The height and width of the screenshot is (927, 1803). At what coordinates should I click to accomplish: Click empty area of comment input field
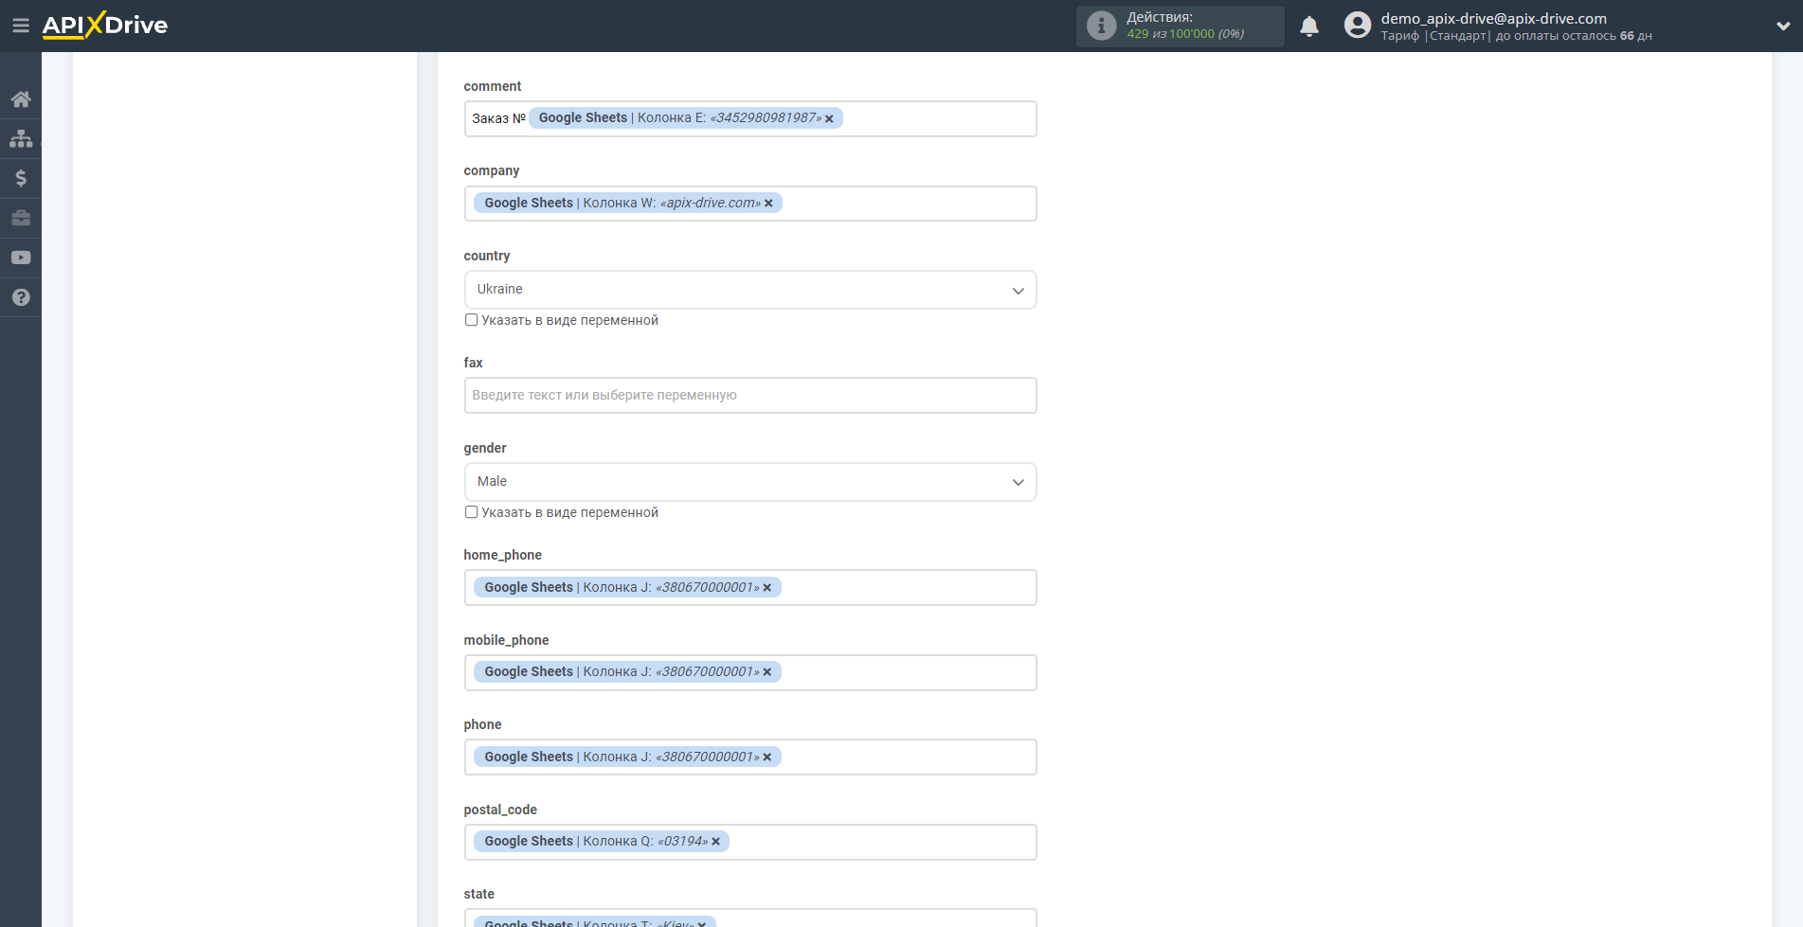tap(938, 119)
